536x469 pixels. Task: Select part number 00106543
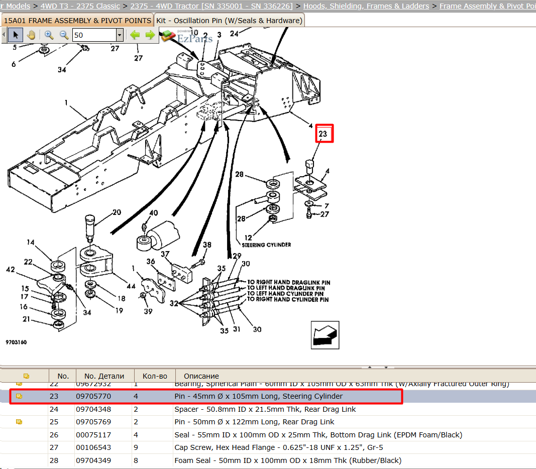coord(93,447)
